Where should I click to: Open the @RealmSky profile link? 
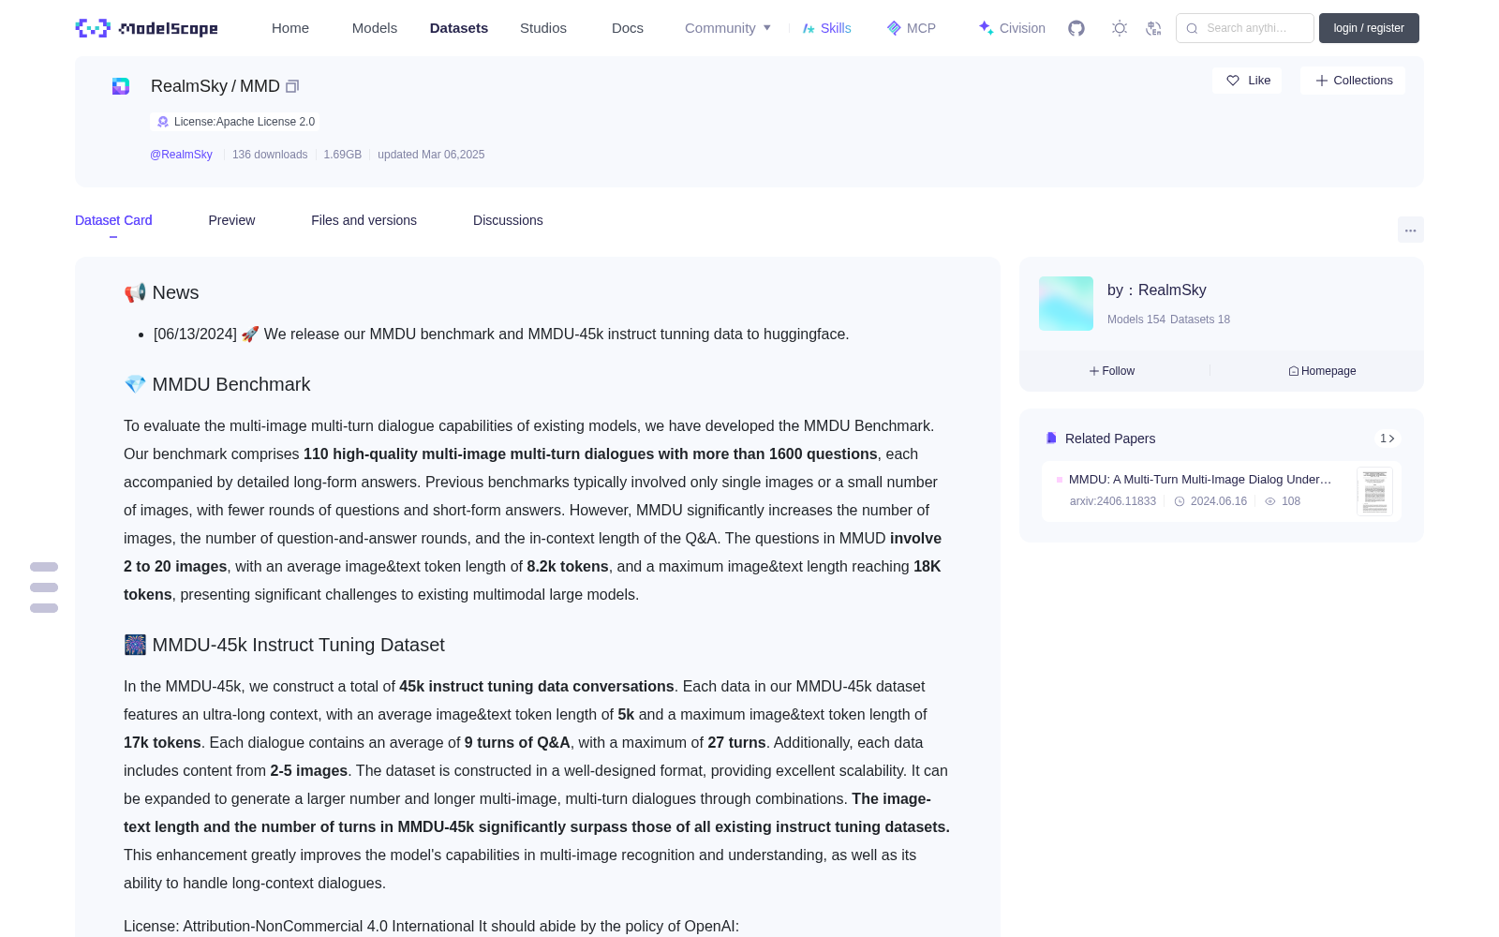181,155
